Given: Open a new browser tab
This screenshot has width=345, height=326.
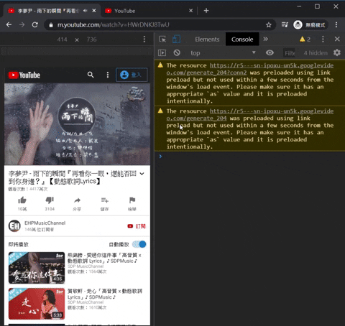Looking at the screenshot, I should point(206,11).
